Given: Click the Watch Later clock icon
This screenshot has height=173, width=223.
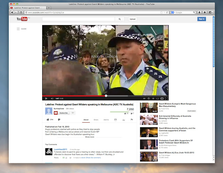Looking at the screenshot, I should [153, 99].
